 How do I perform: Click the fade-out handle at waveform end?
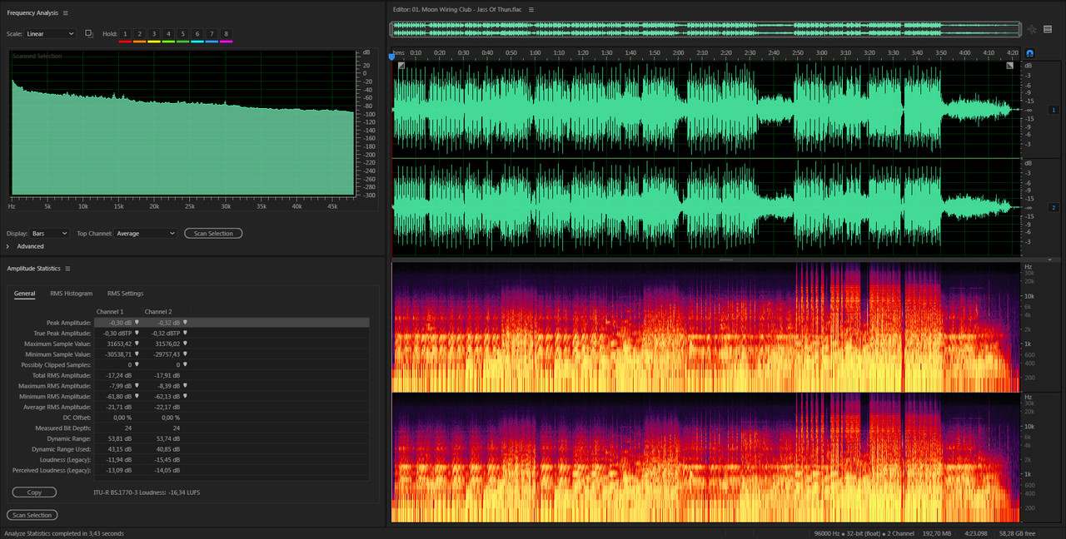pos(1010,65)
